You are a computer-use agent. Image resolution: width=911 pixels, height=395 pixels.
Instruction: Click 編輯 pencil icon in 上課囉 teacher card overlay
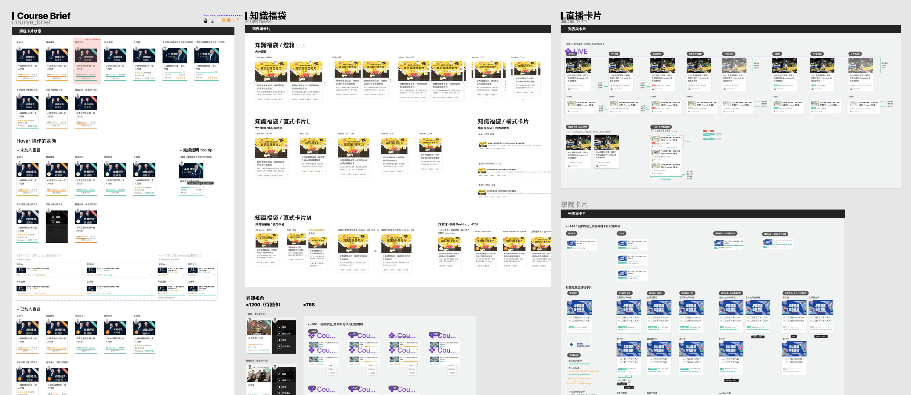click(280, 327)
